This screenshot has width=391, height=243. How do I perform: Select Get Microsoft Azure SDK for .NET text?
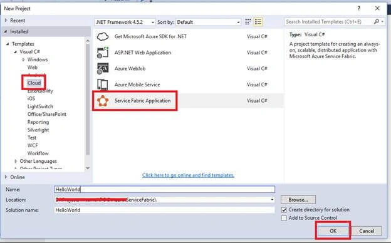tap(150, 36)
